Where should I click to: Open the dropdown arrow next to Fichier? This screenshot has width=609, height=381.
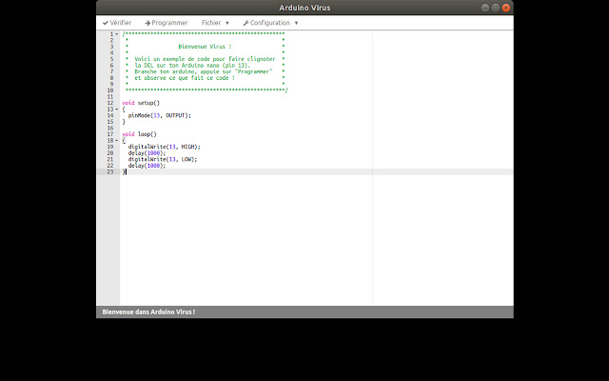227,22
